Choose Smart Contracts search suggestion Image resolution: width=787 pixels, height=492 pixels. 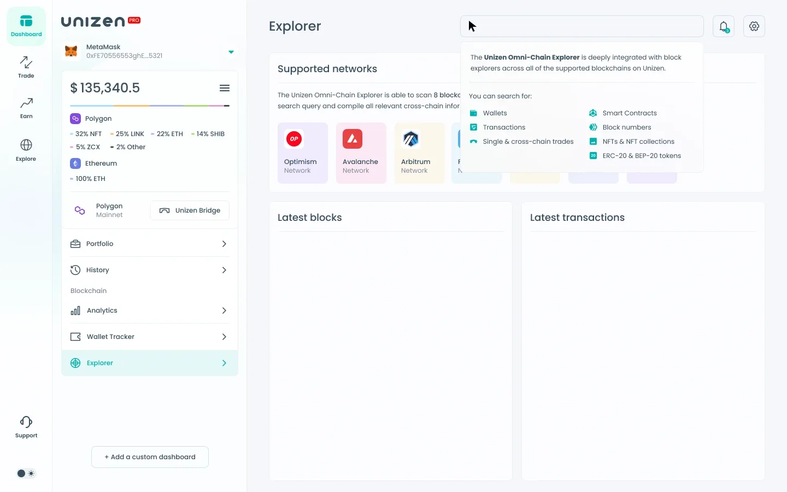(x=623, y=113)
